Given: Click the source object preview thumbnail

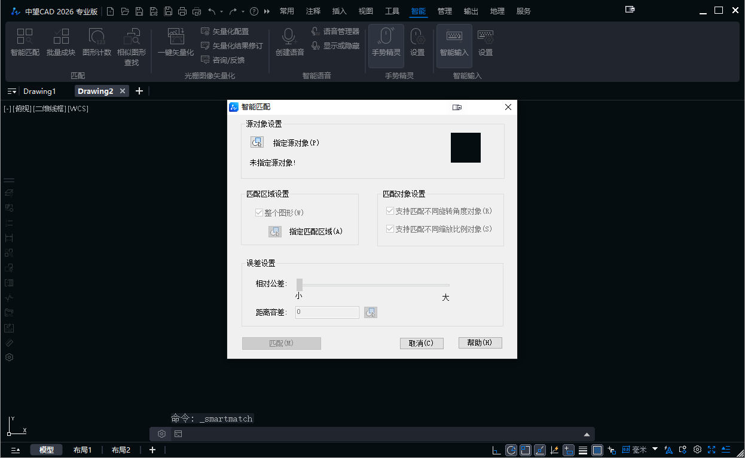Looking at the screenshot, I should point(466,148).
